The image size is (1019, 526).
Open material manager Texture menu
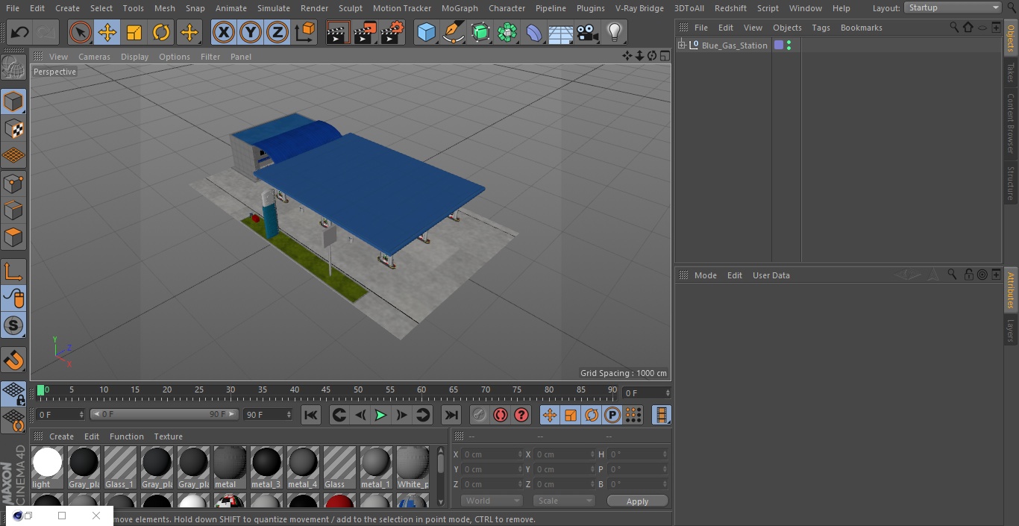(168, 436)
